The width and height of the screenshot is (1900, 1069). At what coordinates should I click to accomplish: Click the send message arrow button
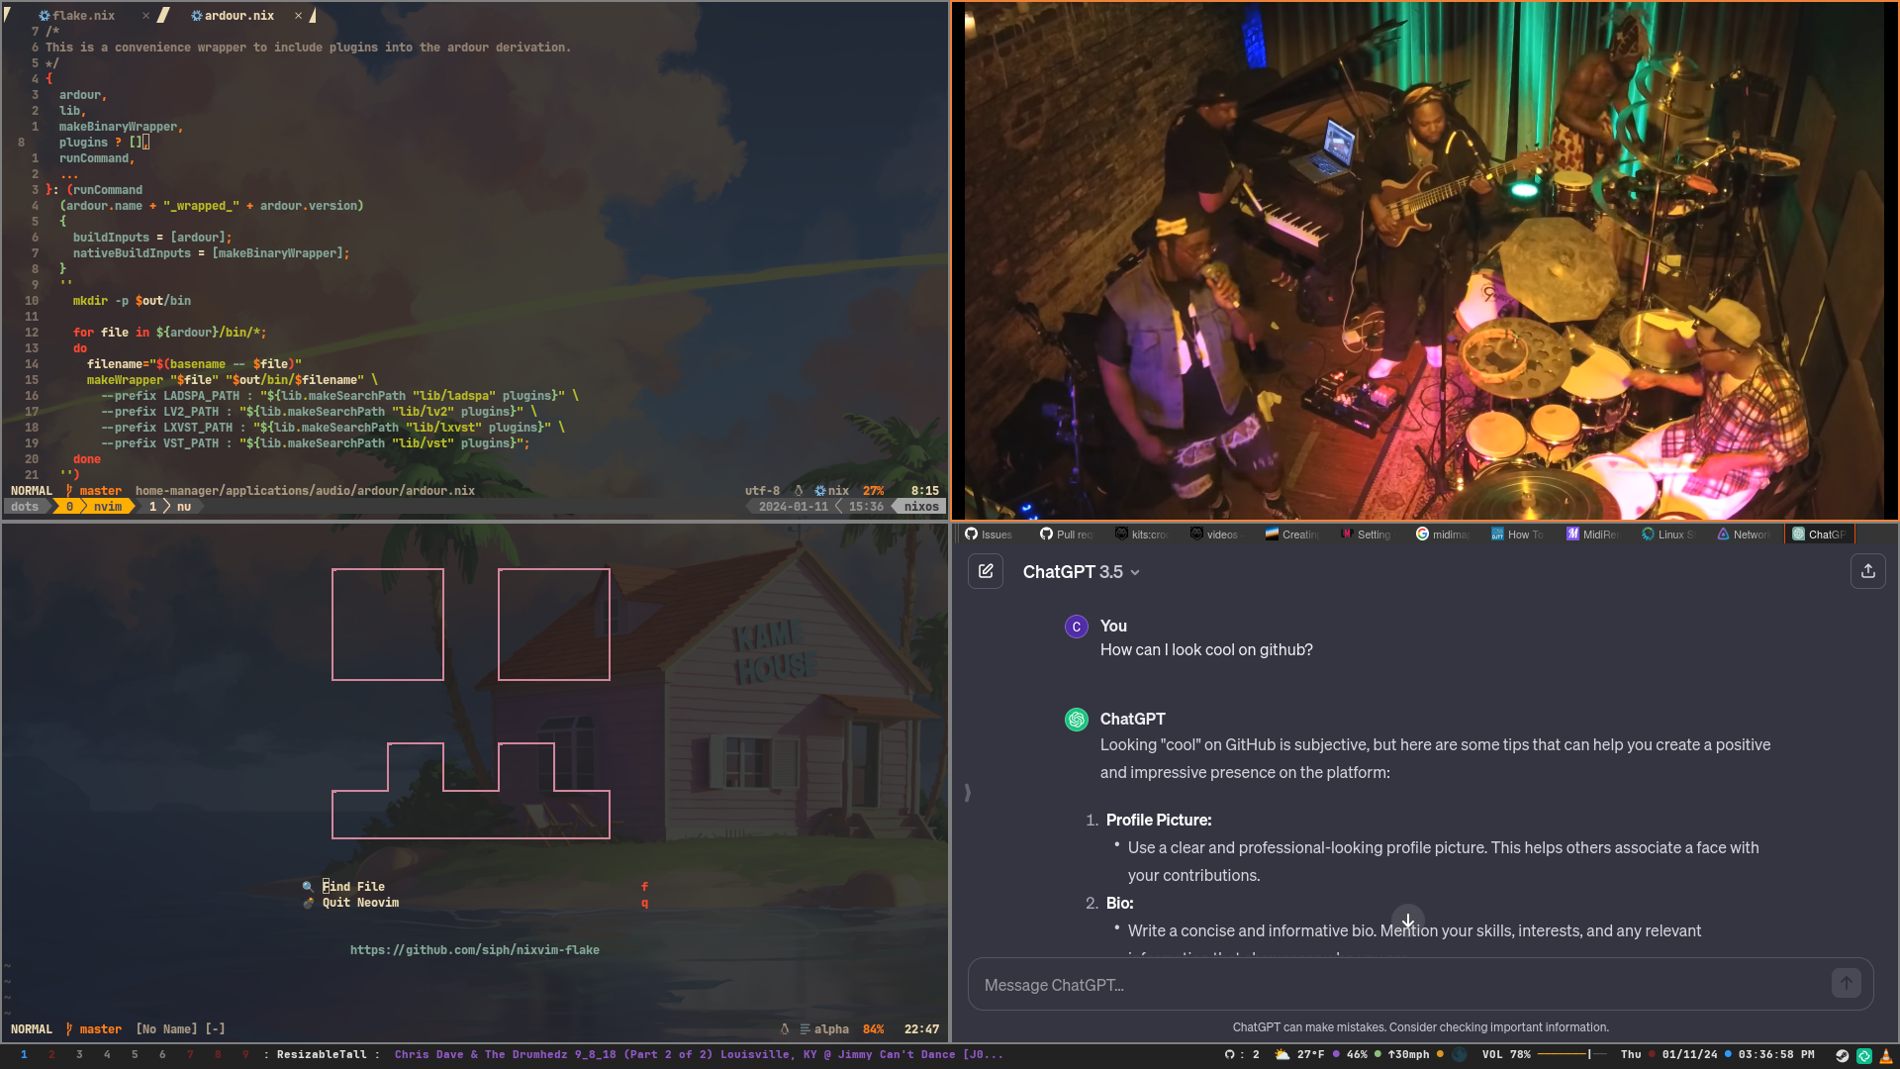coord(1846,983)
